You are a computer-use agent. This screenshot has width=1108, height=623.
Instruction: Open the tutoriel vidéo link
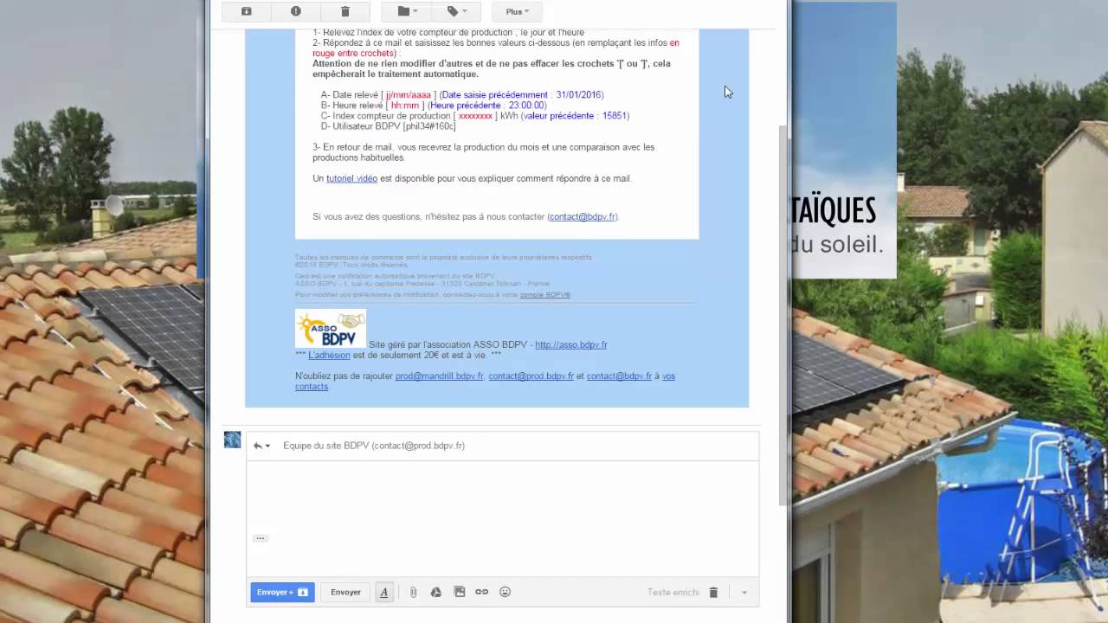click(x=351, y=178)
